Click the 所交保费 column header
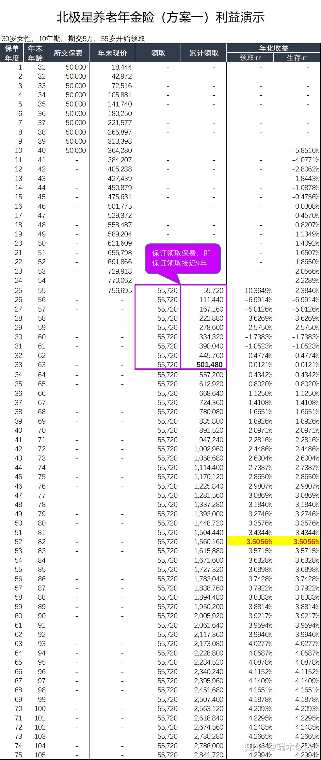This screenshot has width=321, height=760. 68,53
